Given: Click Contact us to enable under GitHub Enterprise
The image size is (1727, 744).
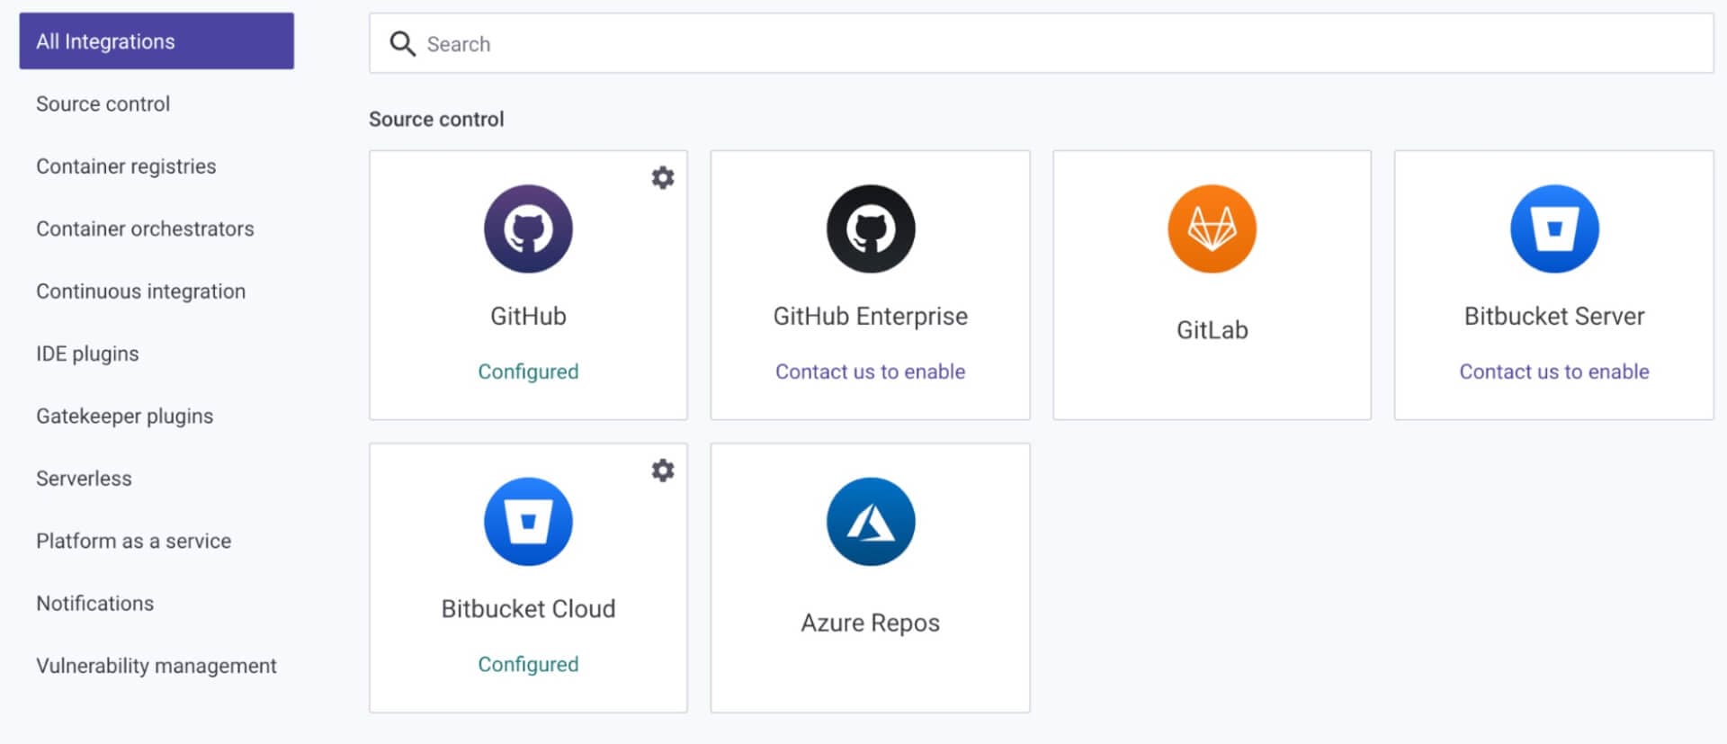Looking at the screenshot, I should click(870, 372).
